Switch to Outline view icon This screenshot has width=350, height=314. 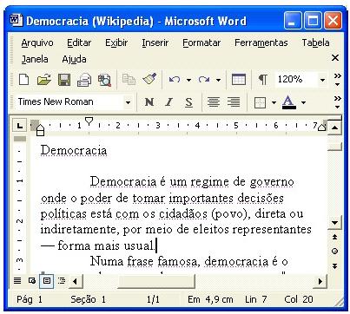(62, 280)
